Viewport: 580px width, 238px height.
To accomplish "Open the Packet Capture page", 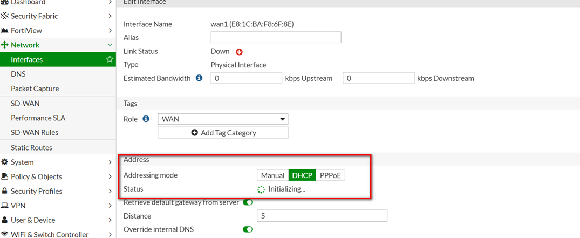I will 35,89.
